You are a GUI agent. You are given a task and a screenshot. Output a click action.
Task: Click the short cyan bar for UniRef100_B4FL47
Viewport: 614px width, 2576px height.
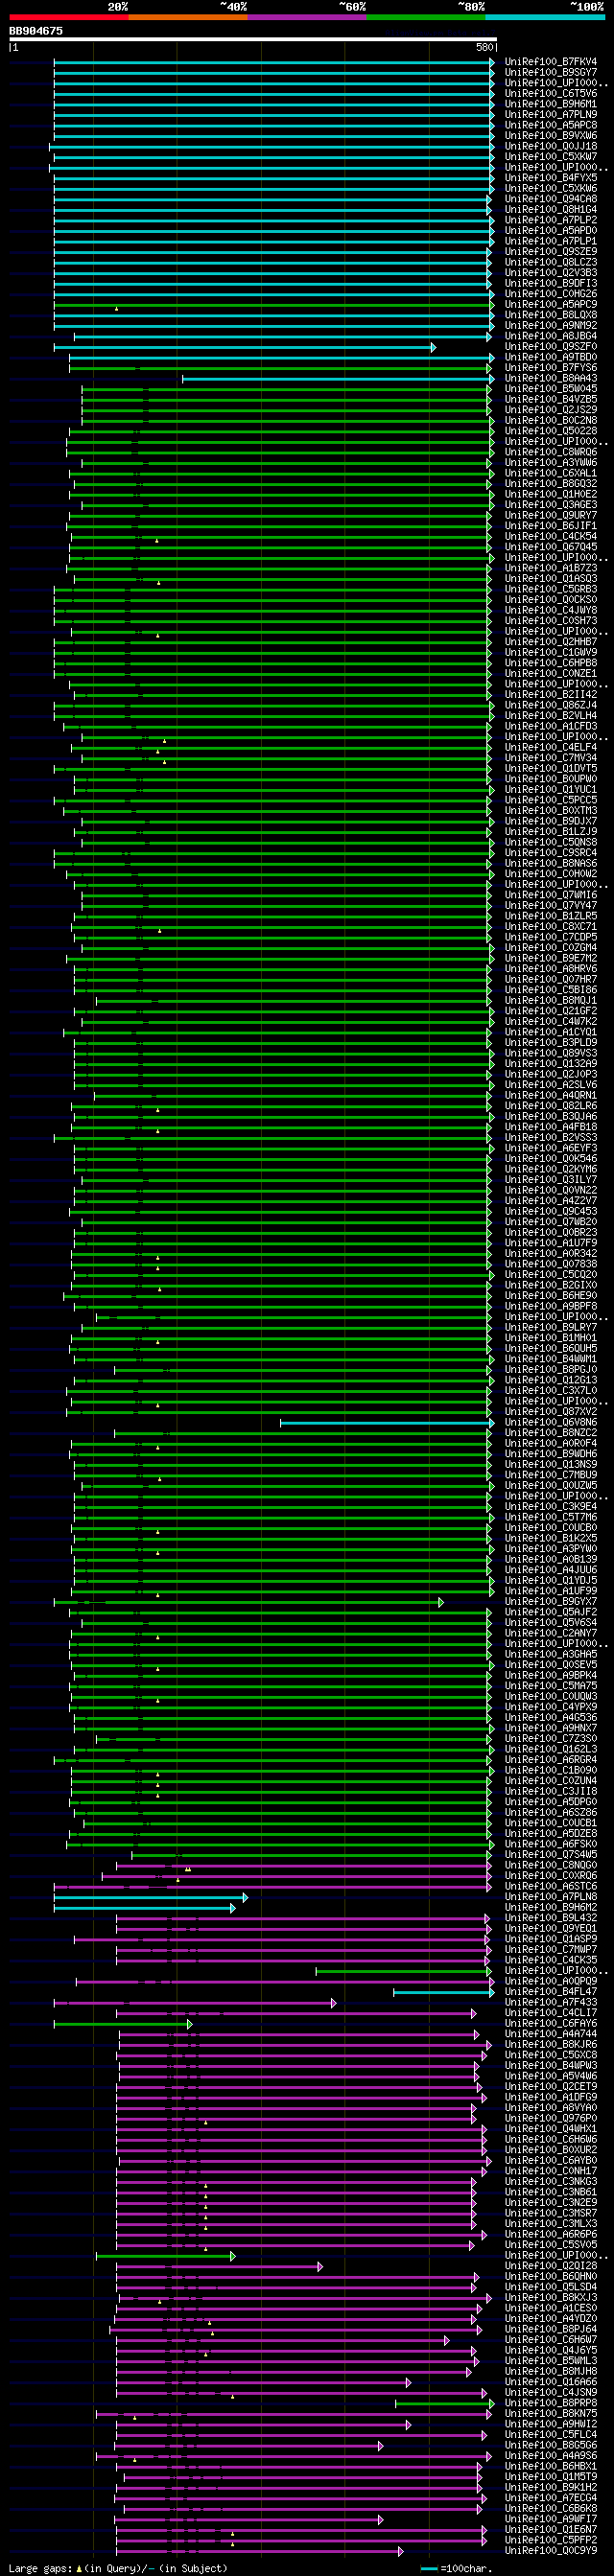click(444, 1992)
